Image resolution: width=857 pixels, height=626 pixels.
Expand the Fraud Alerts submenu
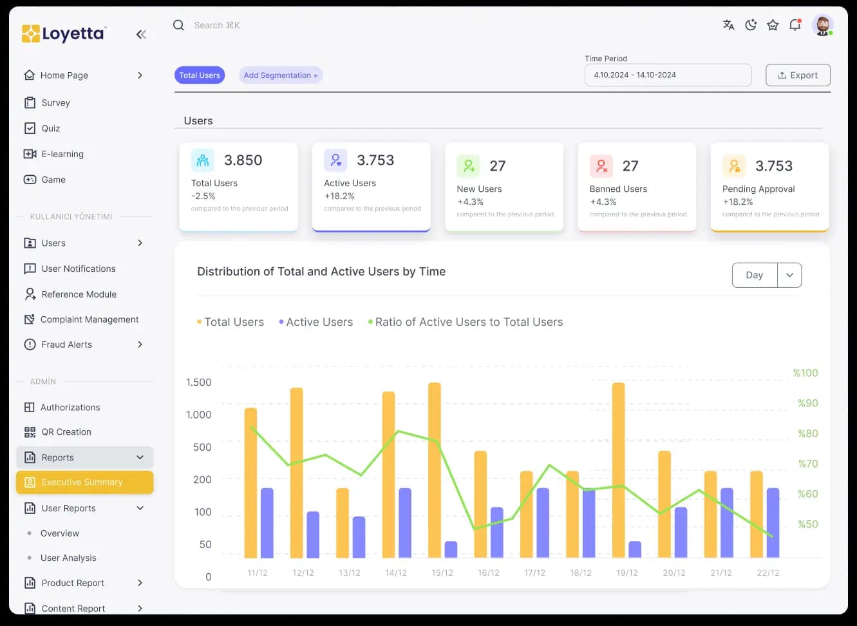tap(140, 344)
